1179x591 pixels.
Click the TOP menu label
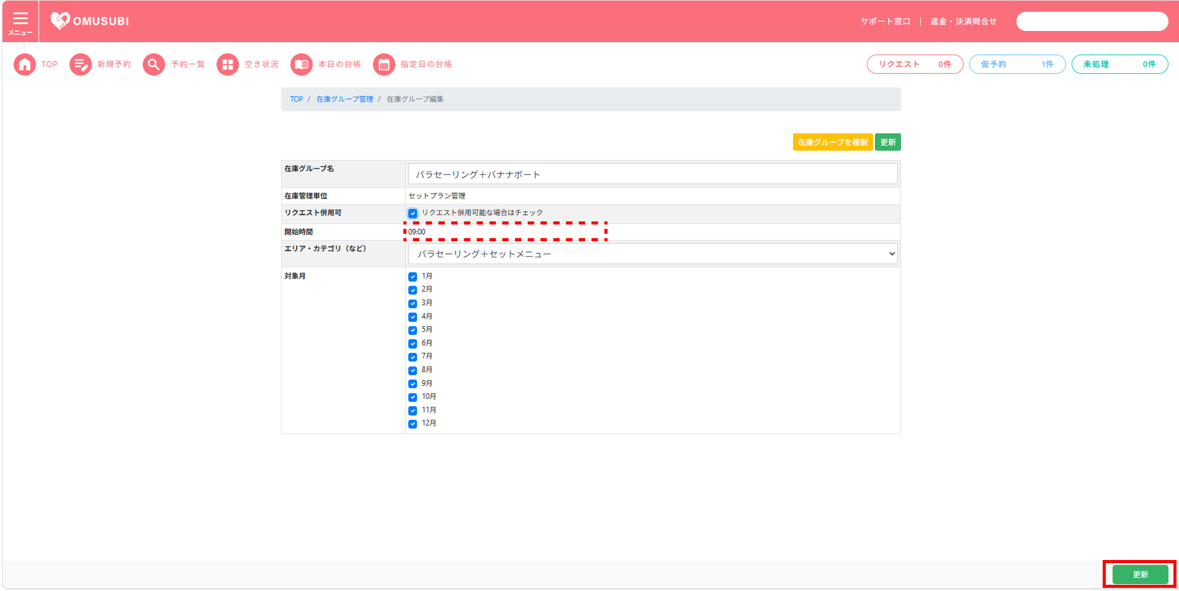[50, 64]
